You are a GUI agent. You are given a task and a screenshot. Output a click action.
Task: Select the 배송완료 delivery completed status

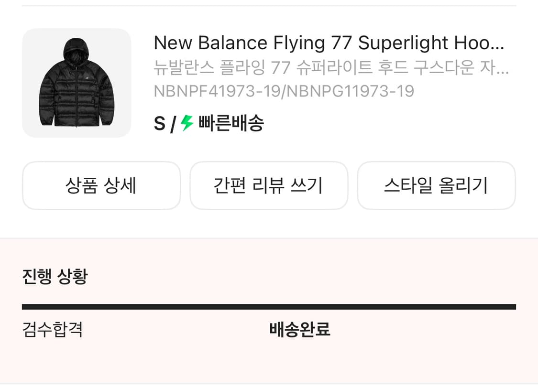(x=299, y=330)
